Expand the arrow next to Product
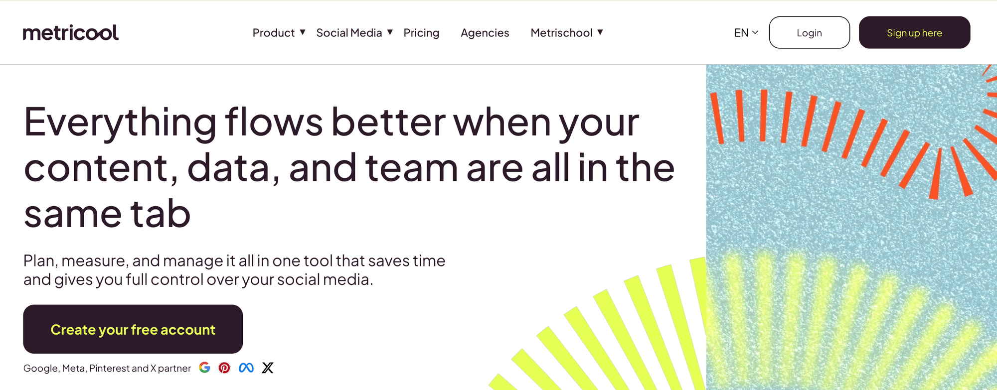Screen dimensions: 997x390 pos(303,32)
